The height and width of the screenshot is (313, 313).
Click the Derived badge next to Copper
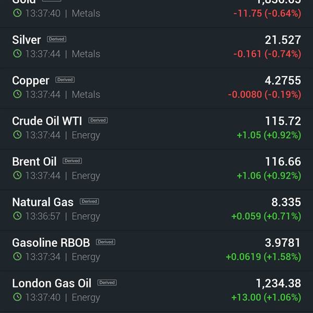pos(65,80)
